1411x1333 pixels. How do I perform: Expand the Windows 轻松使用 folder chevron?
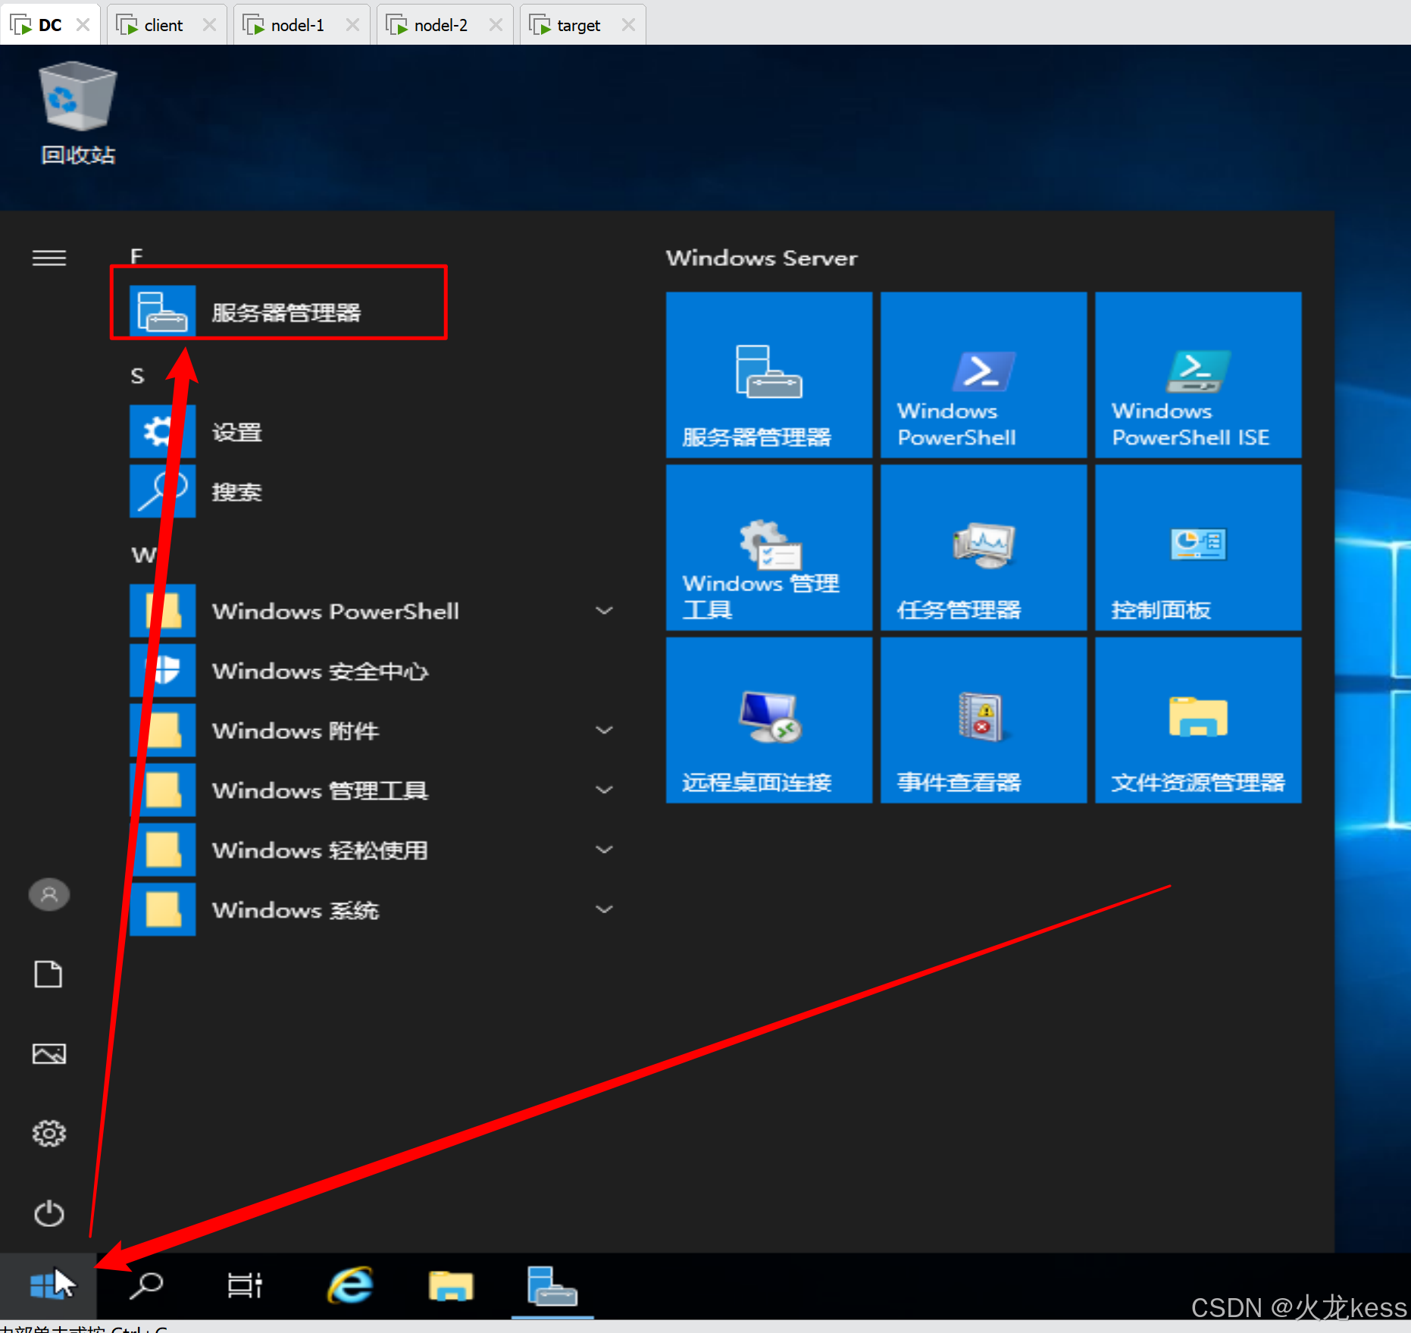pos(604,850)
